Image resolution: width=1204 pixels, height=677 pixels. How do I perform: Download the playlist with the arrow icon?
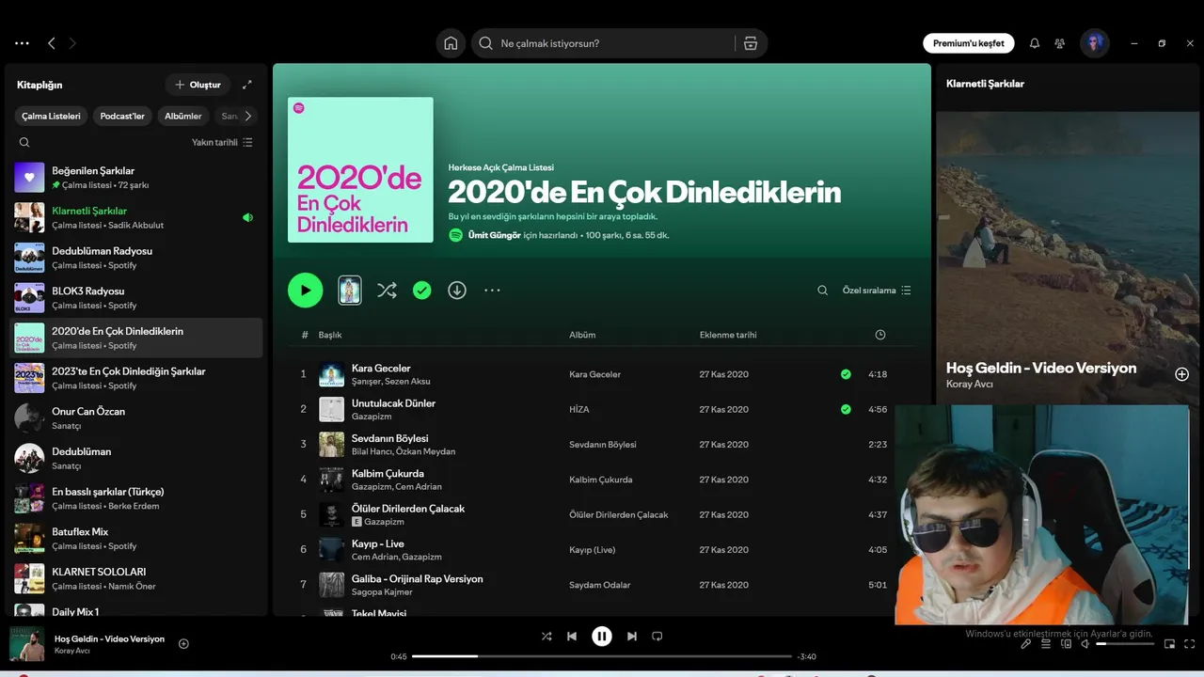(457, 291)
